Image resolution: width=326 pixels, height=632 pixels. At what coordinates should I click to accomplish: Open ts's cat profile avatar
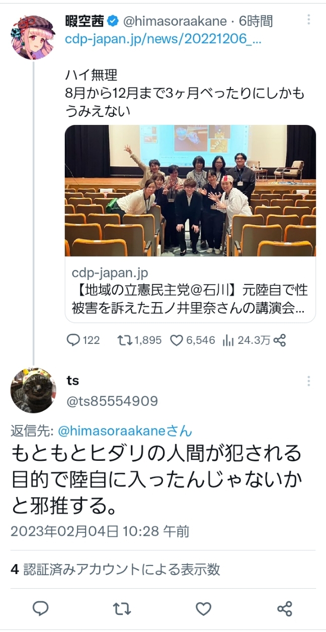click(33, 390)
